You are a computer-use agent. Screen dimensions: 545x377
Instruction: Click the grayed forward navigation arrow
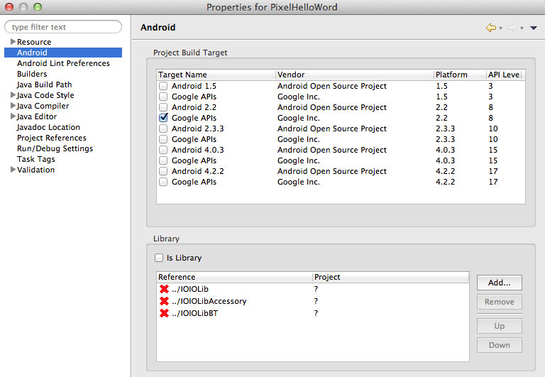click(x=512, y=28)
